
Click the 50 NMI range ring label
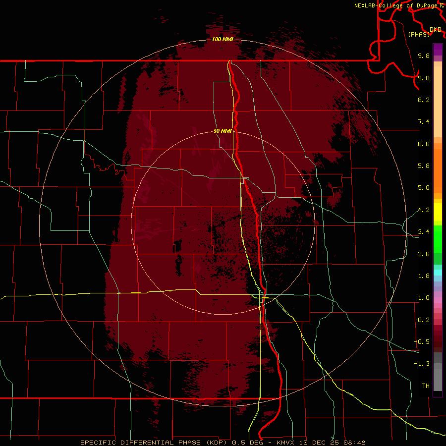(x=223, y=131)
